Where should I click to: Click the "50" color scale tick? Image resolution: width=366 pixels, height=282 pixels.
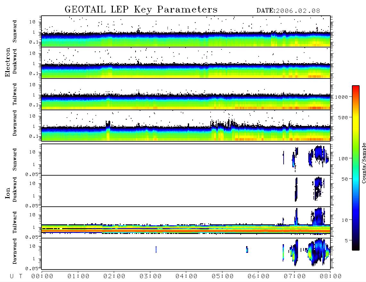[345, 179]
